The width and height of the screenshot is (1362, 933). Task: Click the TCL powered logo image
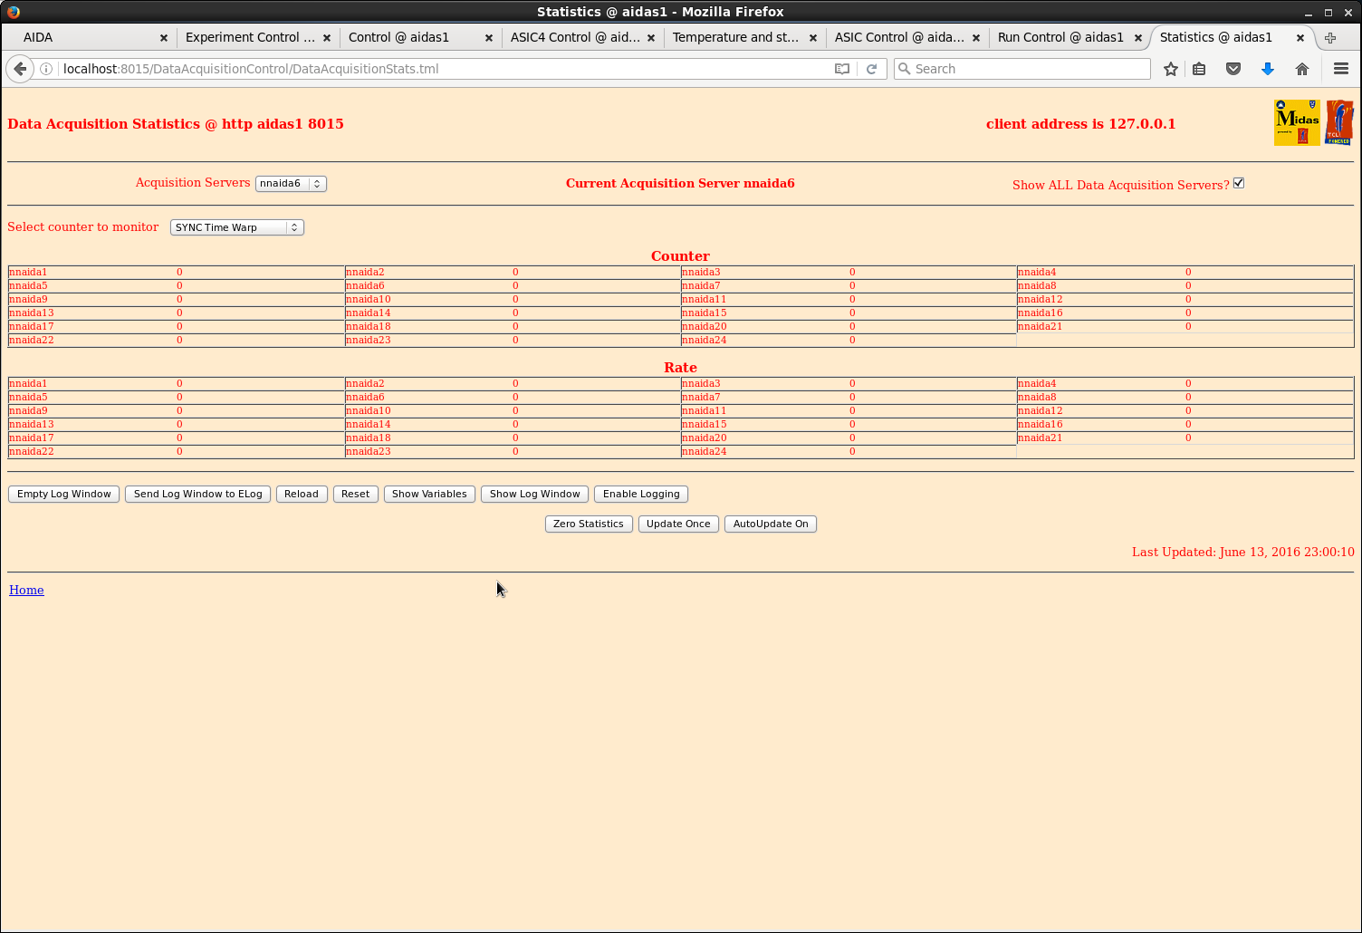(x=1339, y=122)
